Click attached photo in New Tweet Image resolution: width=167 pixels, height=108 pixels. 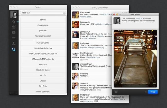tap(135, 59)
